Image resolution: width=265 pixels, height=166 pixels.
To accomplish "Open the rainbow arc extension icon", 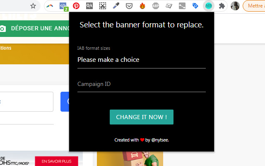I will (50, 6).
